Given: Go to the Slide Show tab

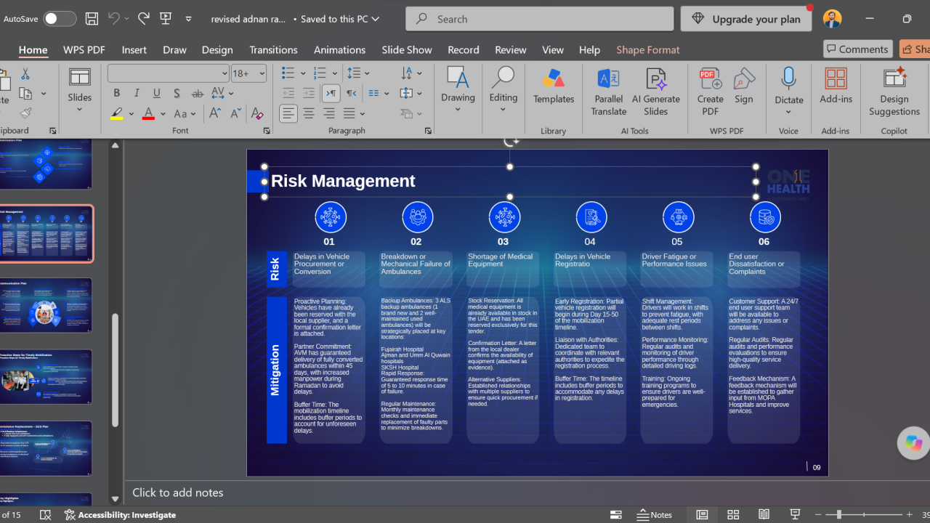Looking at the screenshot, I should click(407, 49).
